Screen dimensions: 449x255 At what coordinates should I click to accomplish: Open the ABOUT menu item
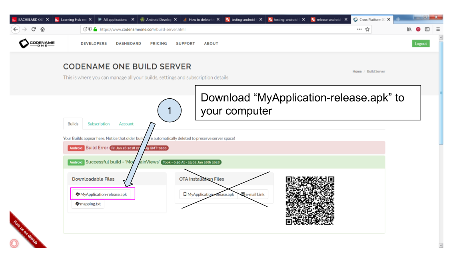[211, 44]
